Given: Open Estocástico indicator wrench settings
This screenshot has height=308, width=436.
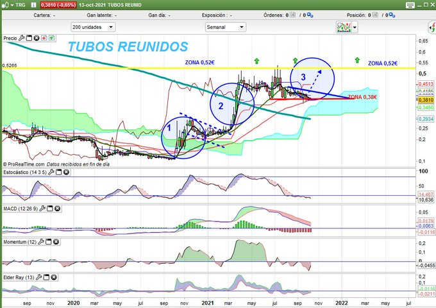Looking at the screenshot, I should pyautogui.click(x=51, y=172).
